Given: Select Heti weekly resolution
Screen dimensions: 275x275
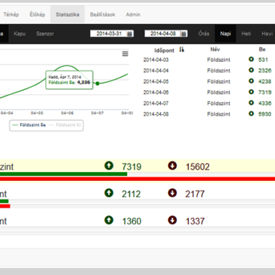Looking at the screenshot, I should pos(246,34).
